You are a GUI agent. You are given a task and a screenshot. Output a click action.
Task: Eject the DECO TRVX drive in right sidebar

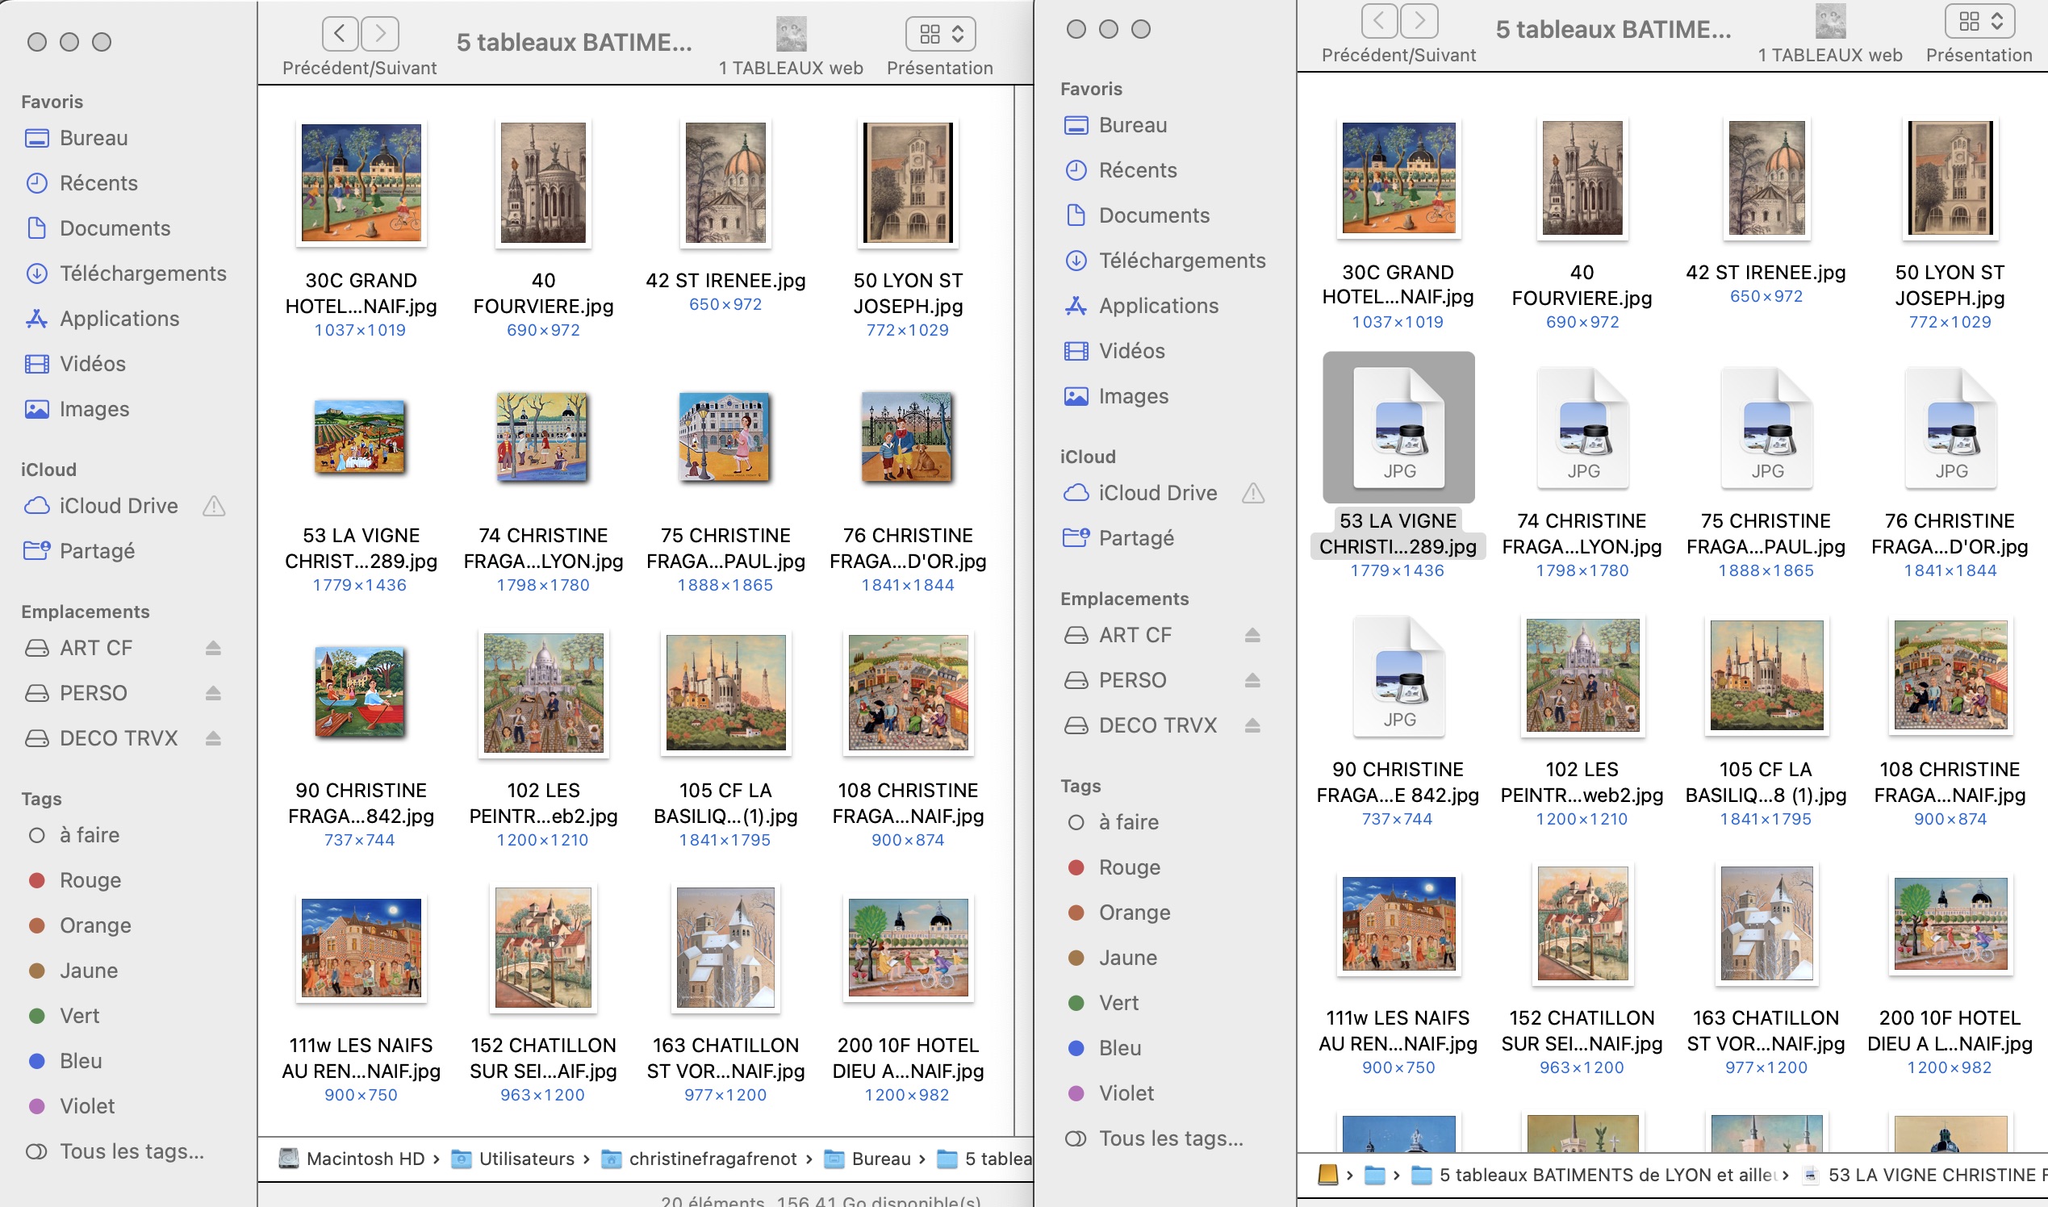pyautogui.click(x=1252, y=725)
